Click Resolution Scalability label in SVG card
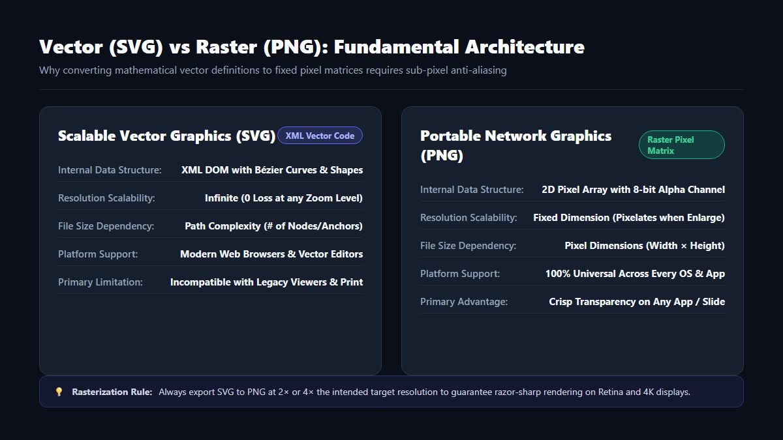The height and width of the screenshot is (440, 783). coord(106,198)
